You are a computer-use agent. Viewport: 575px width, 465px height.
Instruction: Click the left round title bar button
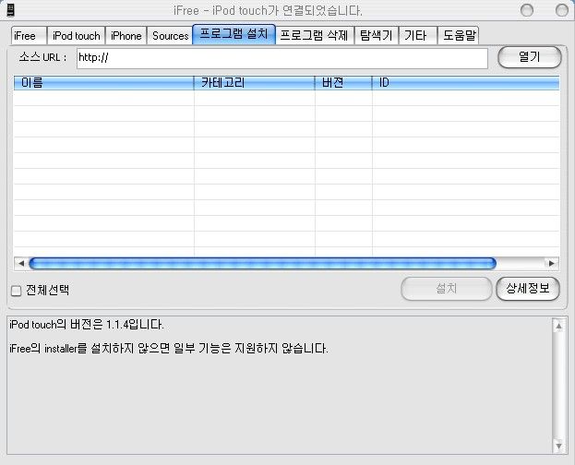coord(527,11)
